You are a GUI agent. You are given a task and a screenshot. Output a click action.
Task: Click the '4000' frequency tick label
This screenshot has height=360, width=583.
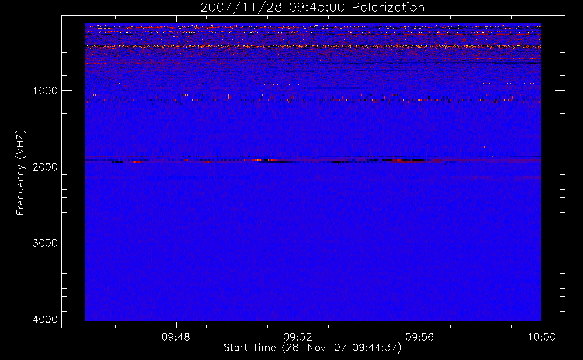coord(45,319)
